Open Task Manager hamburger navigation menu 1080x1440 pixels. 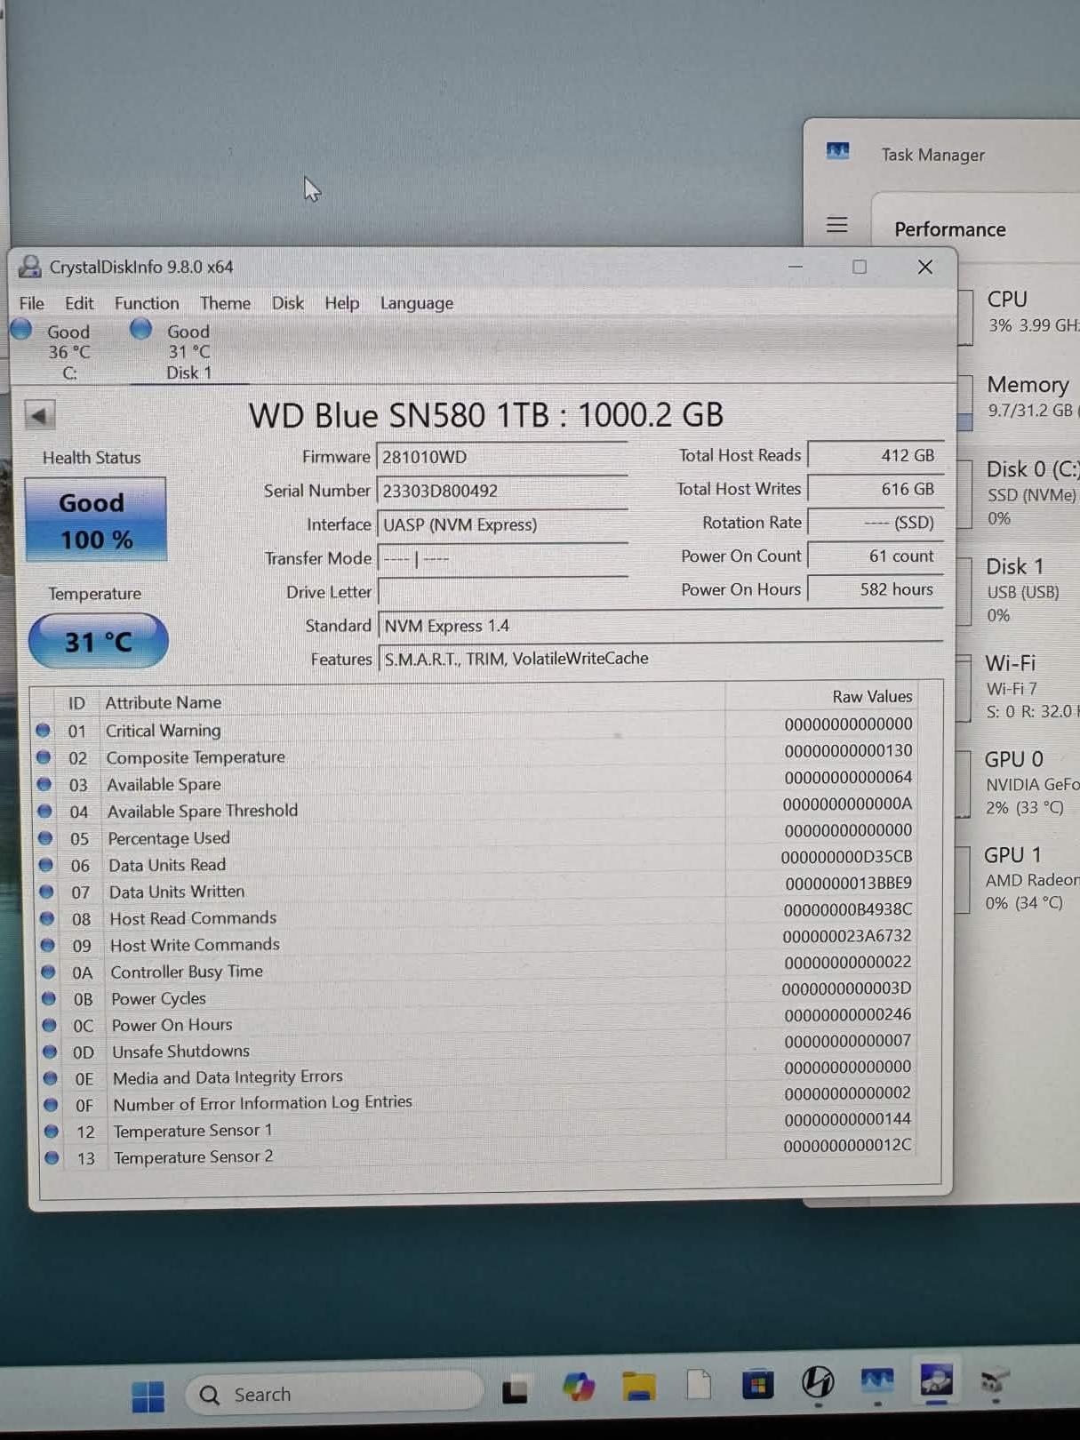(x=836, y=225)
